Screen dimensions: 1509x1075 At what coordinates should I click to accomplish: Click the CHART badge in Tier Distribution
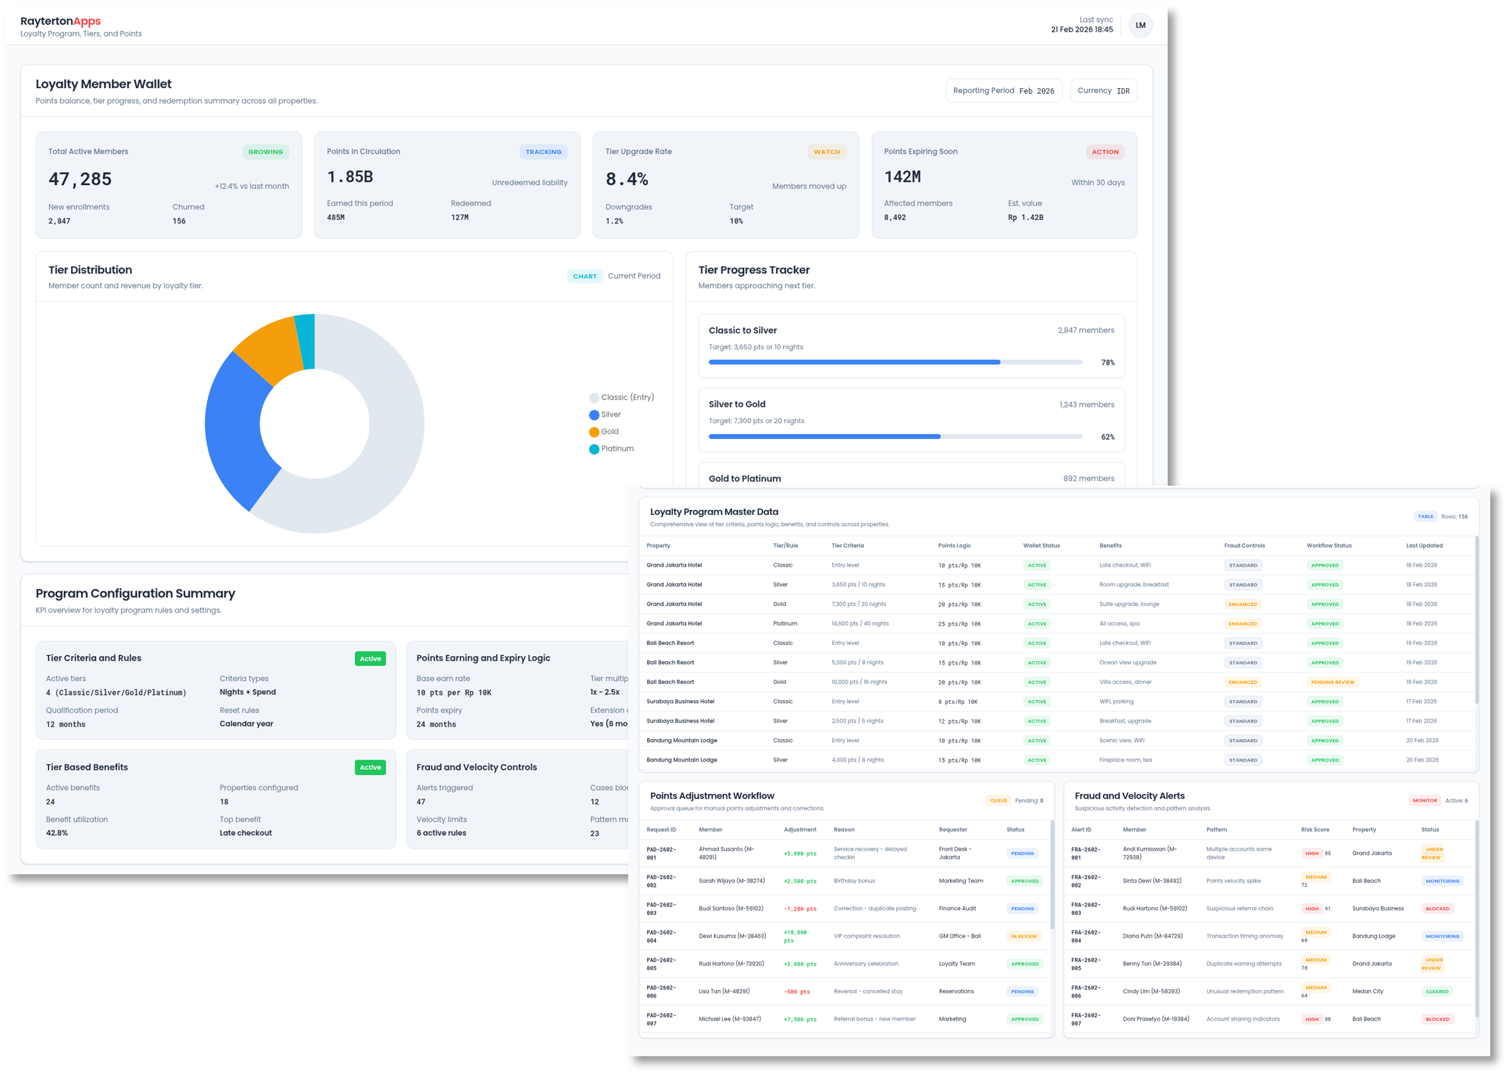tap(584, 276)
